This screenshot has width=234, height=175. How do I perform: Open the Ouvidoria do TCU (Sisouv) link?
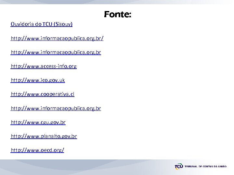(x=42, y=24)
